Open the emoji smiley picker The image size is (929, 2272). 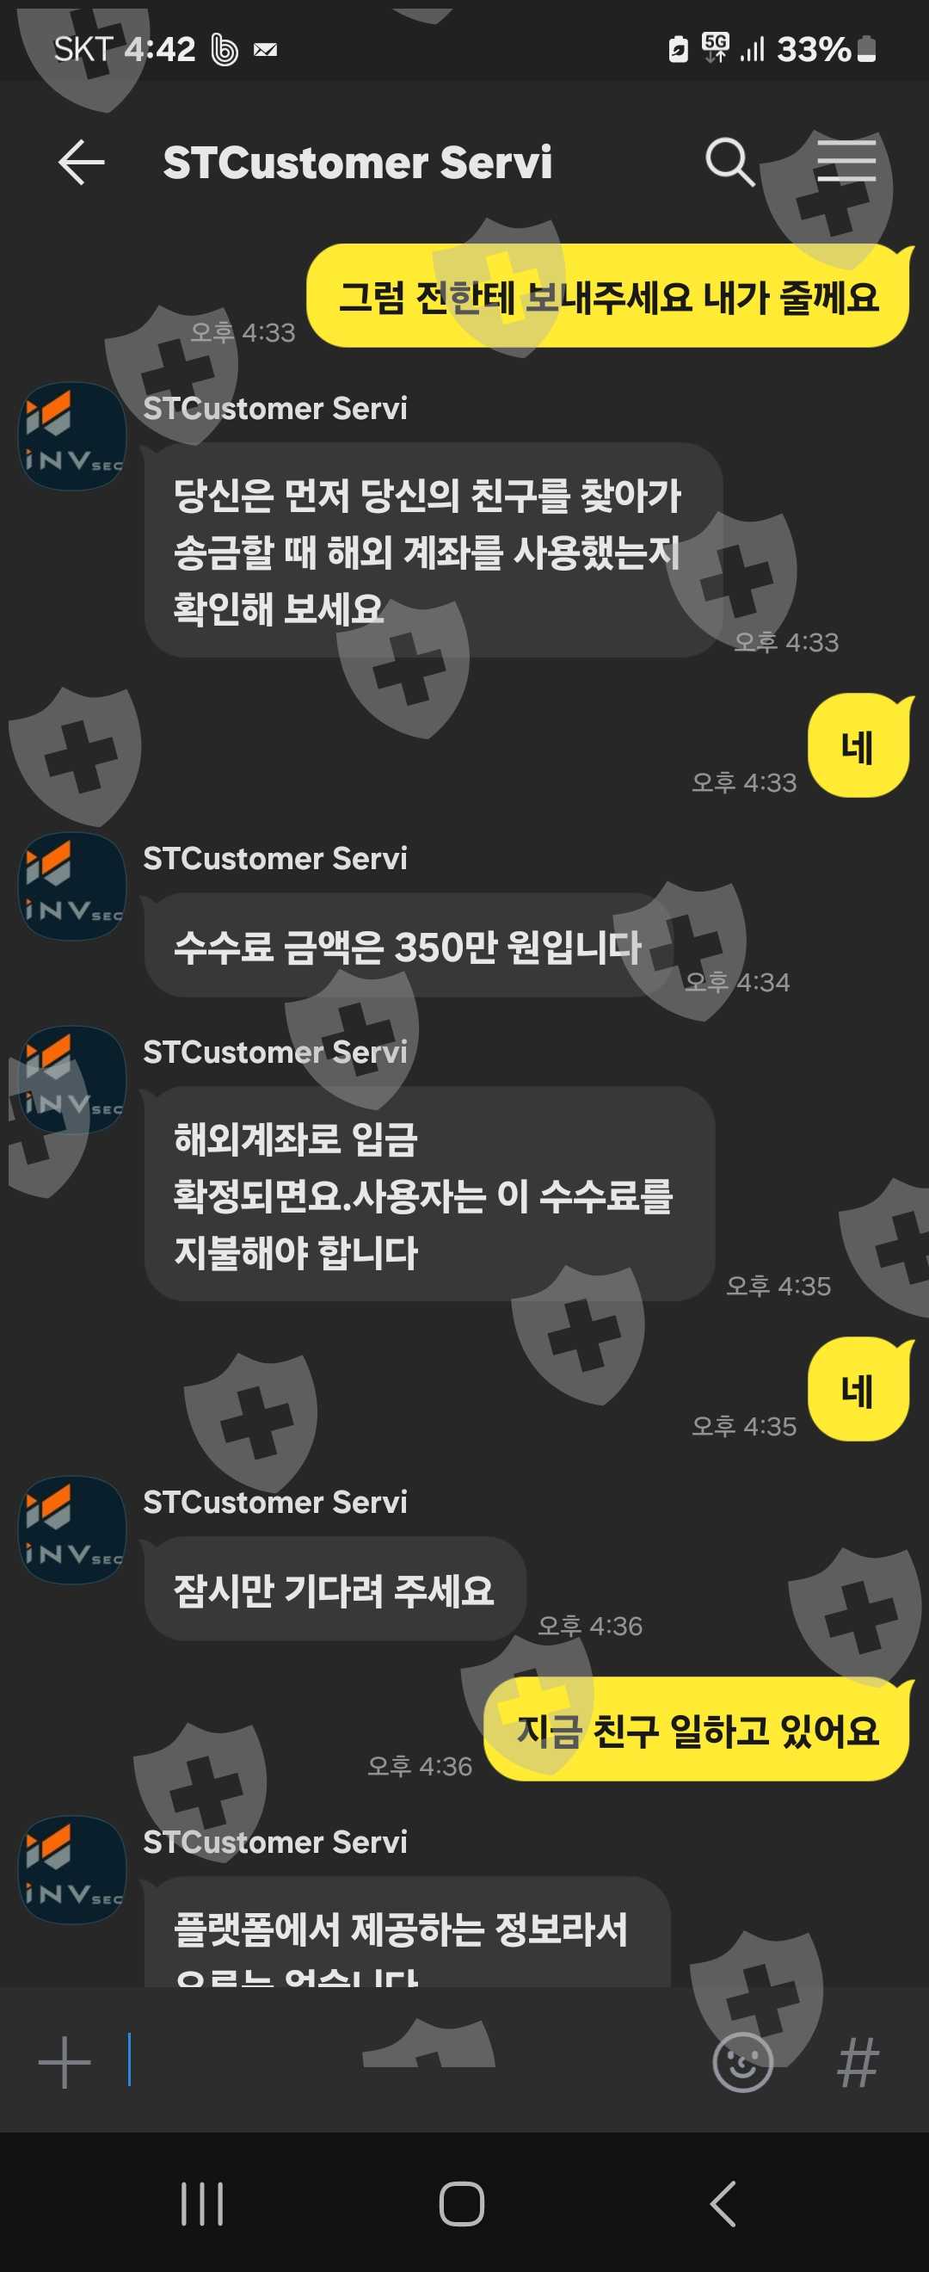[x=742, y=2062]
